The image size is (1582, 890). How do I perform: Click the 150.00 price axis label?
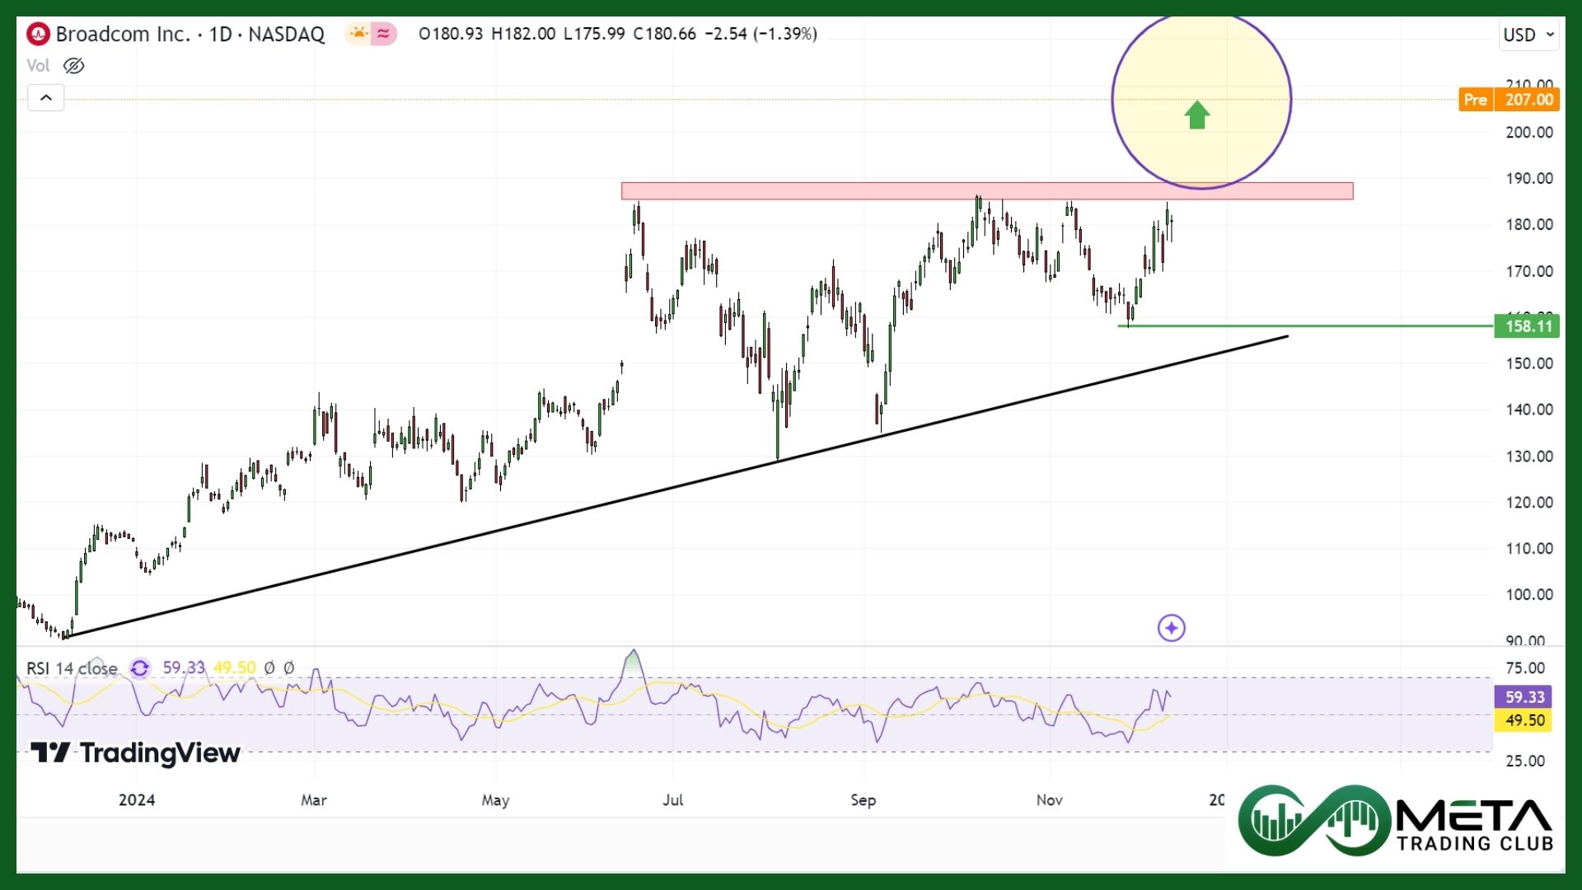pos(1529,364)
